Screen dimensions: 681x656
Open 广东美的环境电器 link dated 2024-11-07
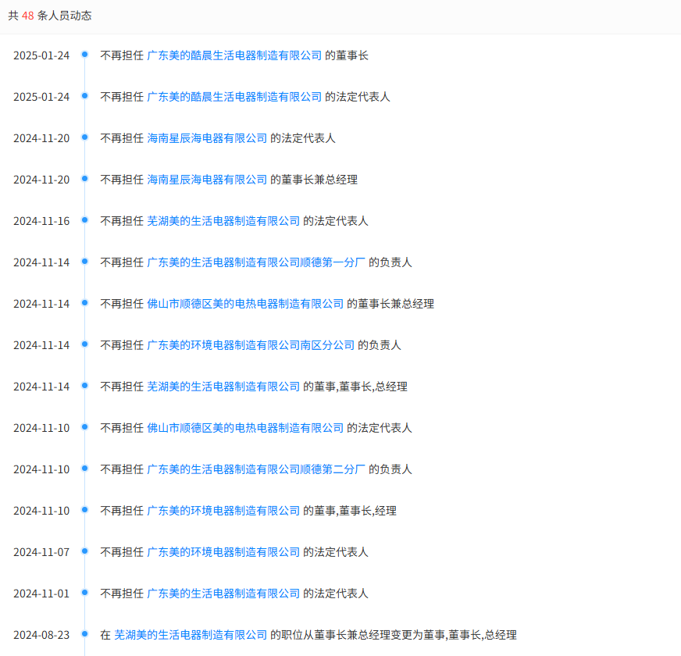223,552
